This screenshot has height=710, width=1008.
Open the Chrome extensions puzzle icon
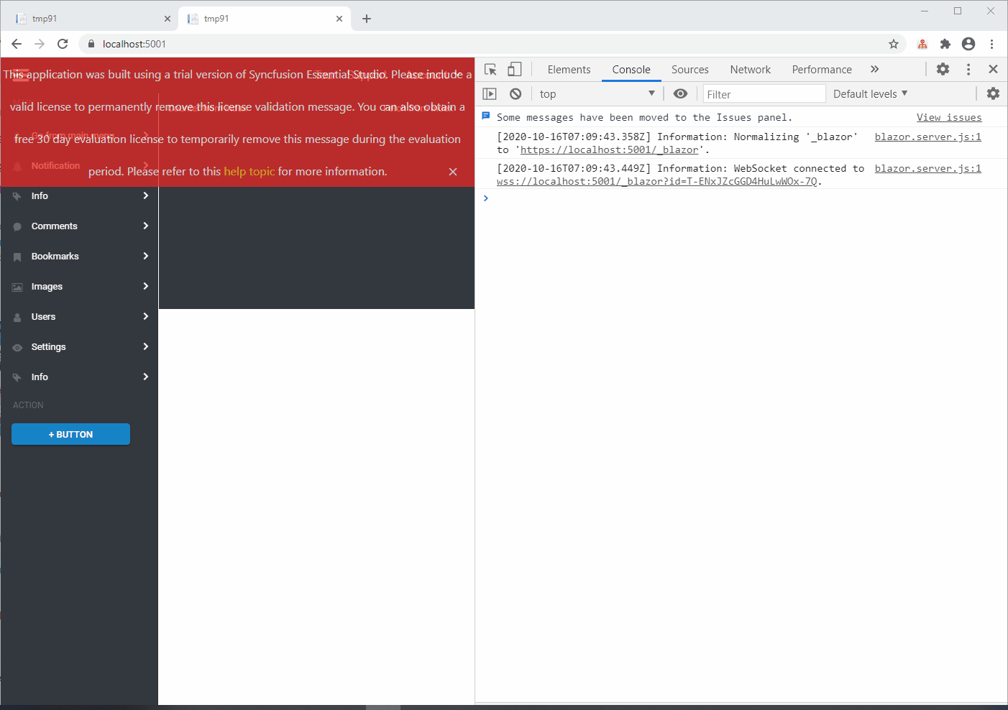(x=945, y=44)
